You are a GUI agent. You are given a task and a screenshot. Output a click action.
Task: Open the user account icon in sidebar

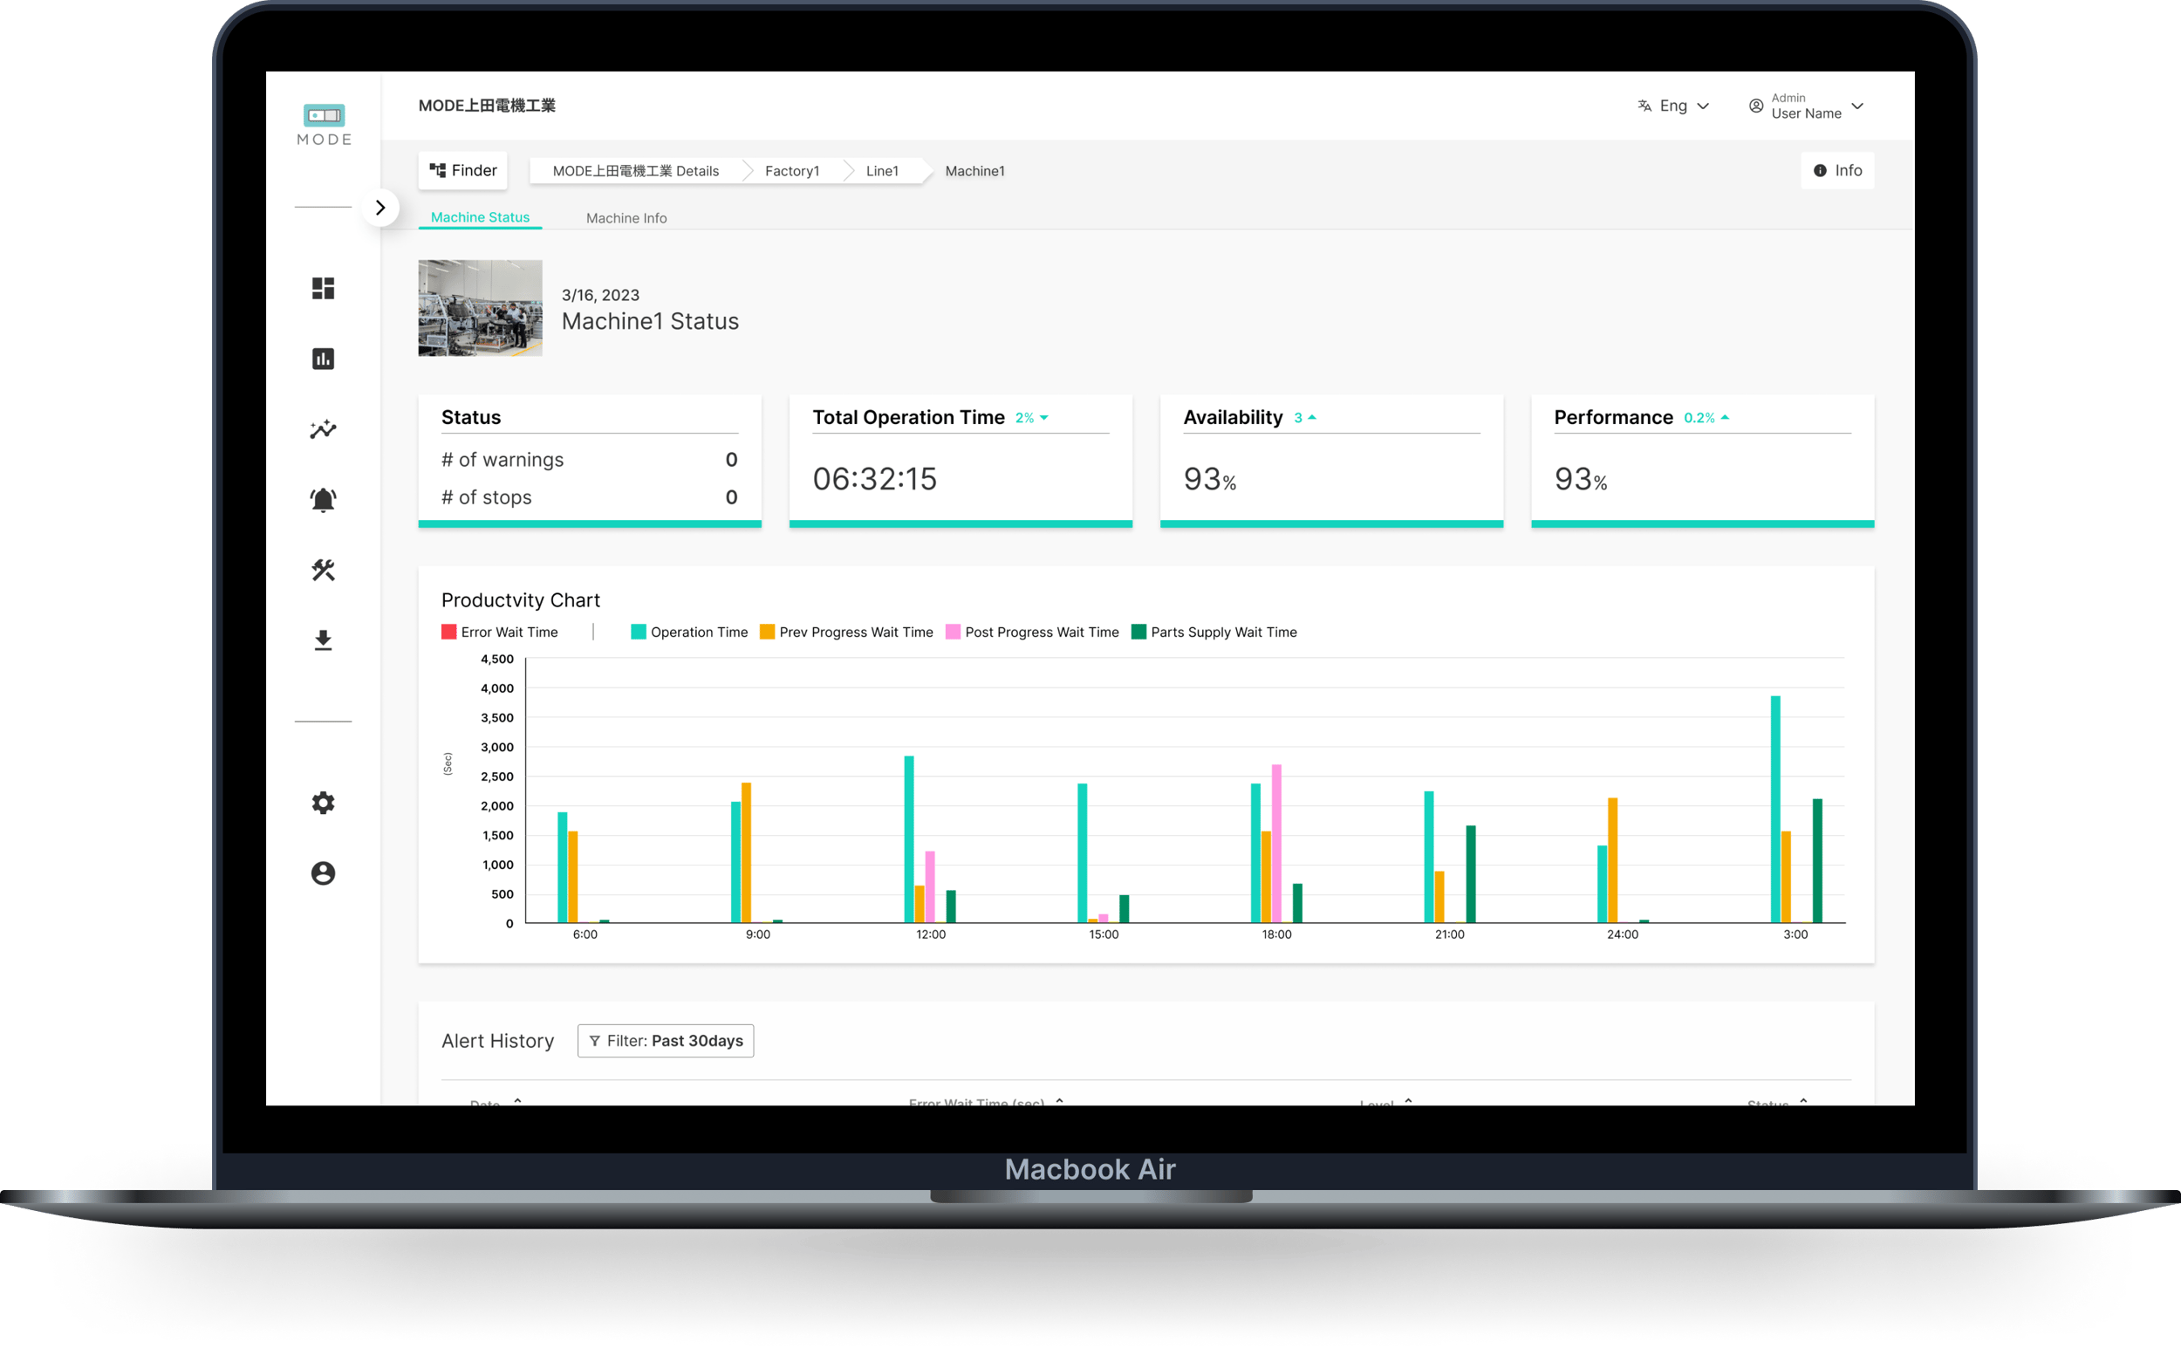coord(323,872)
